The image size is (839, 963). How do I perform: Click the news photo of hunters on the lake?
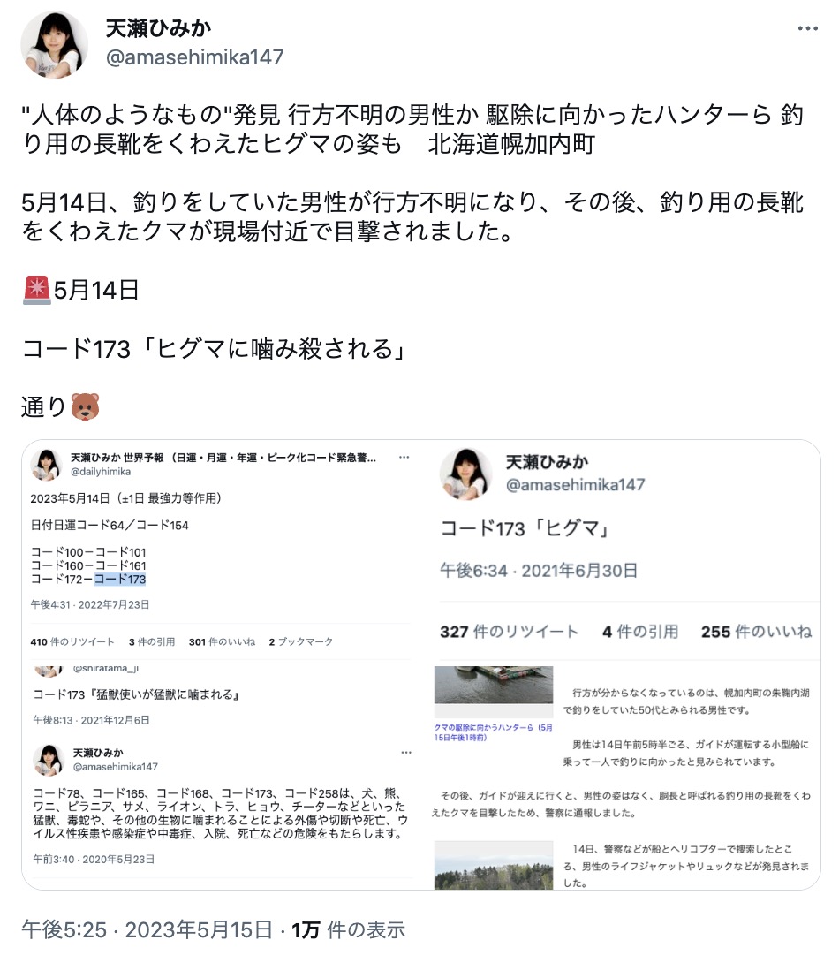click(494, 685)
